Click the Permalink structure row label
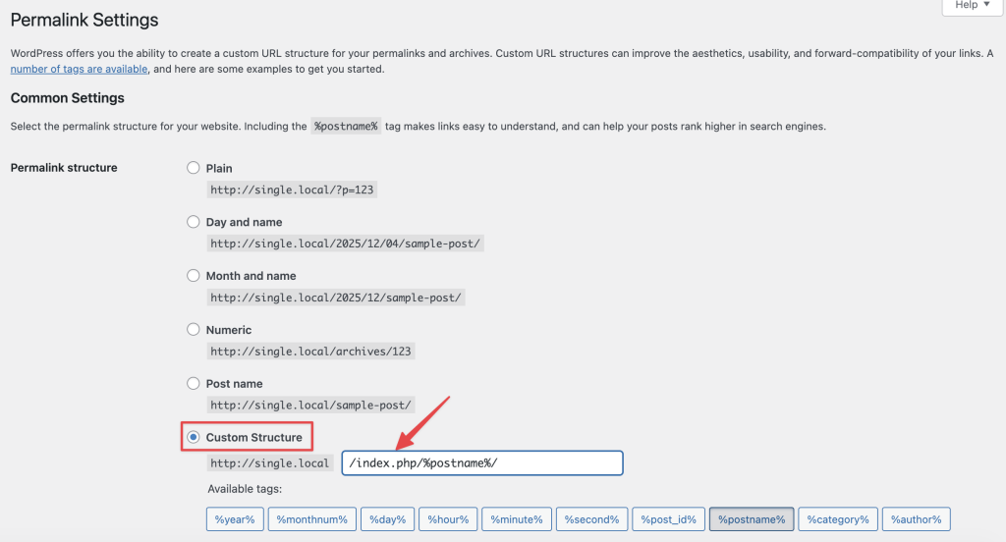 pyautogui.click(x=64, y=167)
